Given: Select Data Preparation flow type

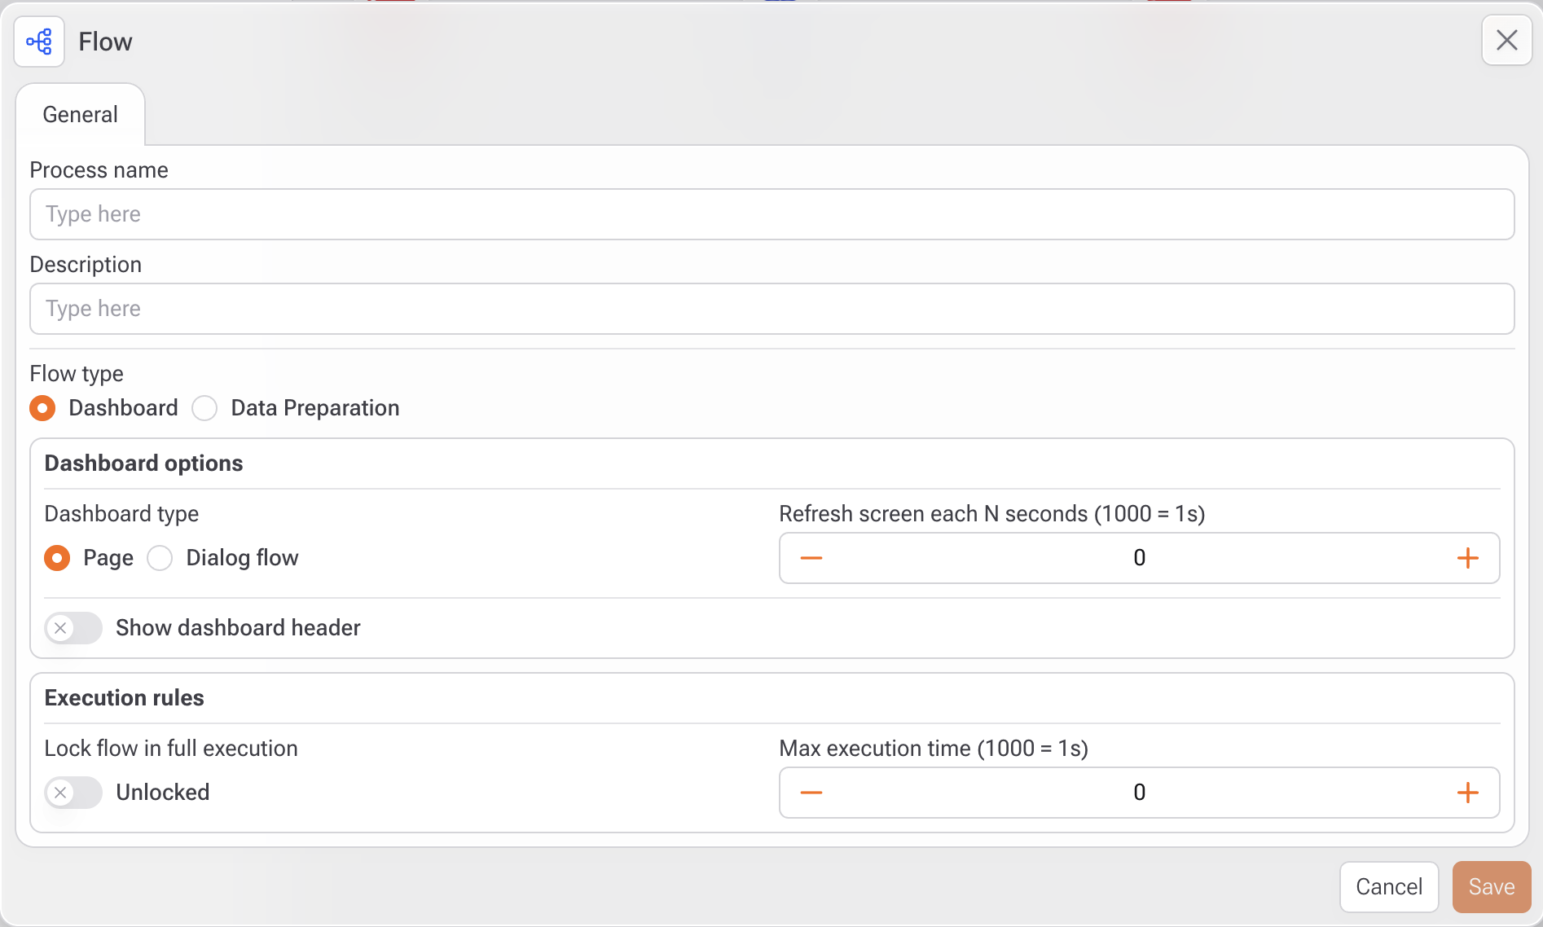Looking at the screenshot, I should click(205, 408).
